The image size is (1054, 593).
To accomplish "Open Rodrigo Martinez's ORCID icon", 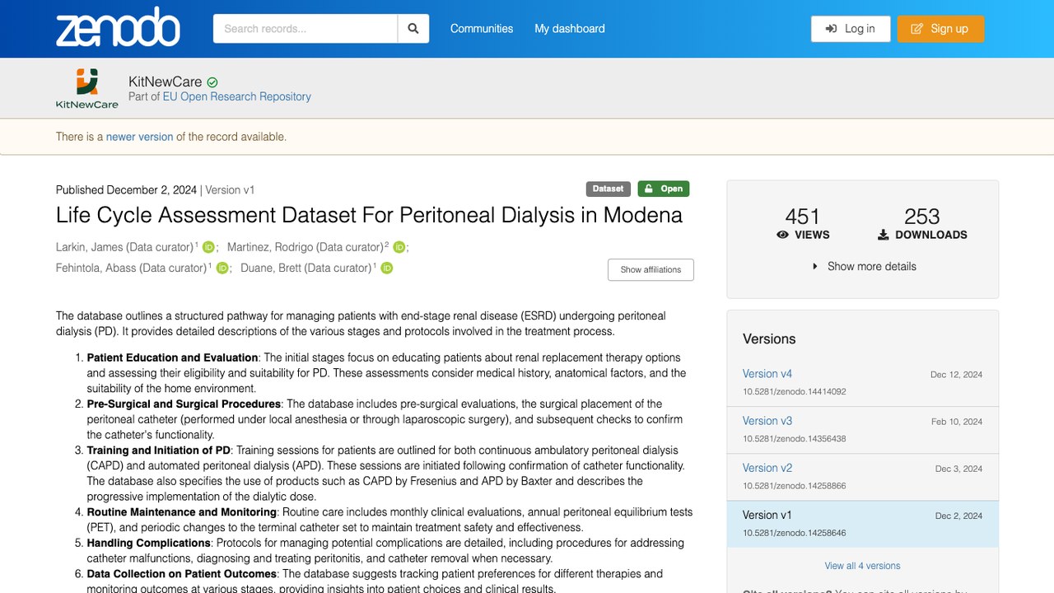I will pyautogui.click(x=399, y=247).
